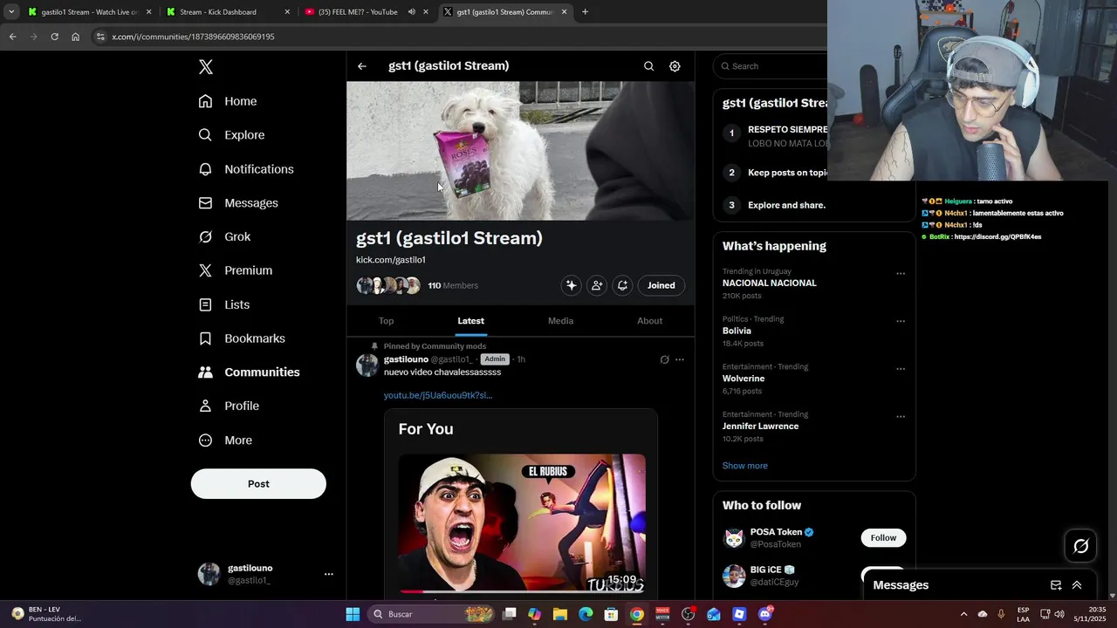Open Bookmarks in the sidebar

point(242,338)
